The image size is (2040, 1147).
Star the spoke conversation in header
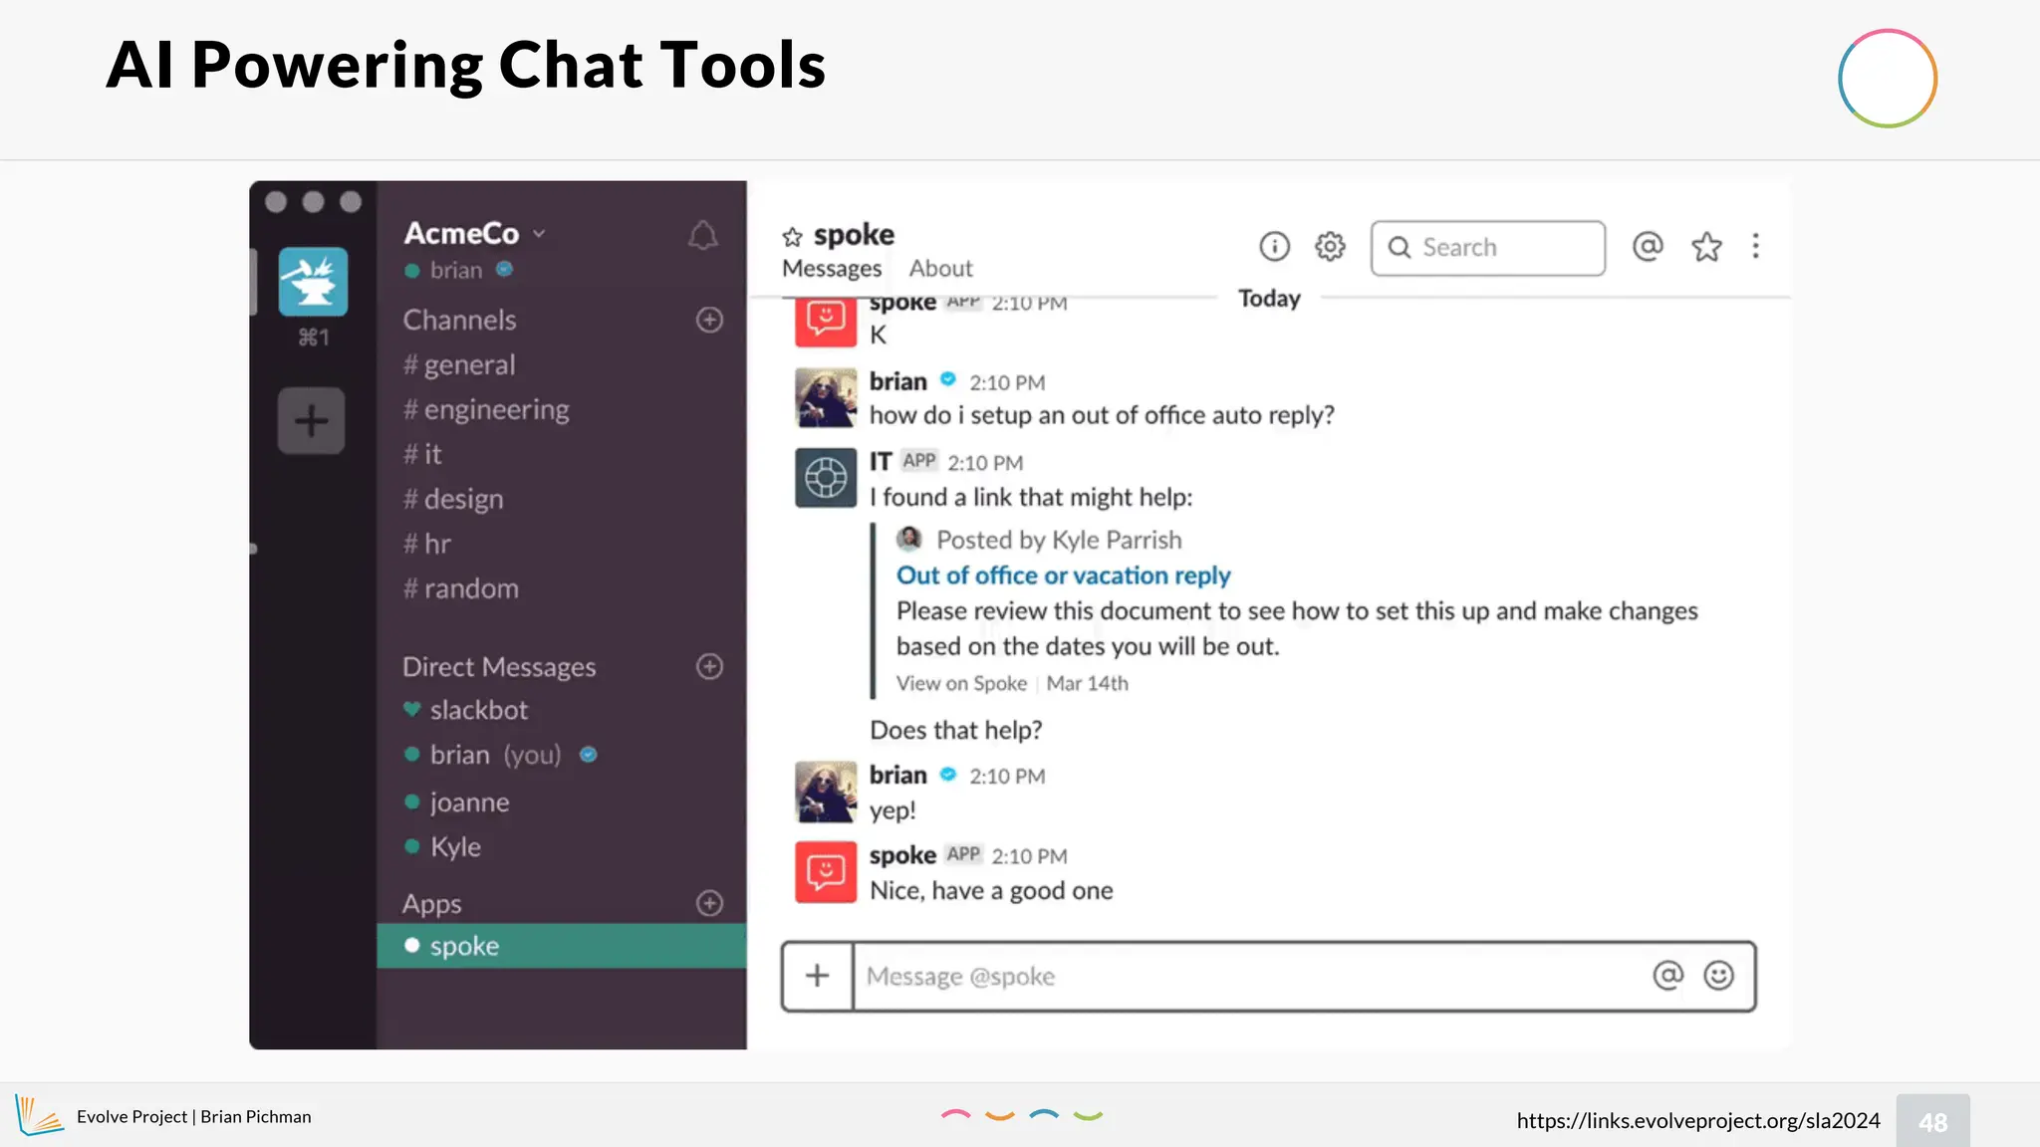pyautogui.click(x=792, y=237)
